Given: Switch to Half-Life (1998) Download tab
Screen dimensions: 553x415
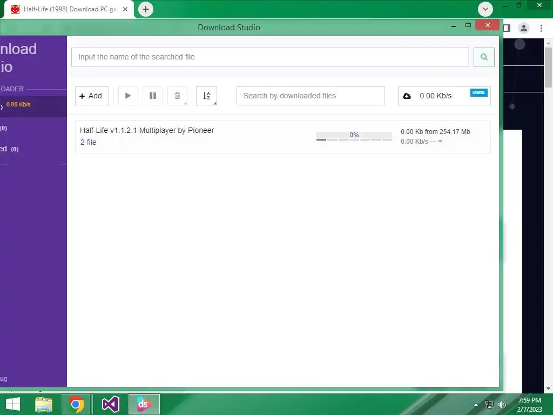Looking at the screenshot, I should pyautogui.click(x=69, y=9).
